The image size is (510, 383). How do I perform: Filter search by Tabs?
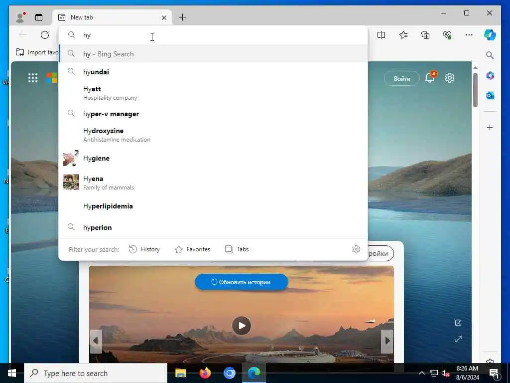point(237,249)
